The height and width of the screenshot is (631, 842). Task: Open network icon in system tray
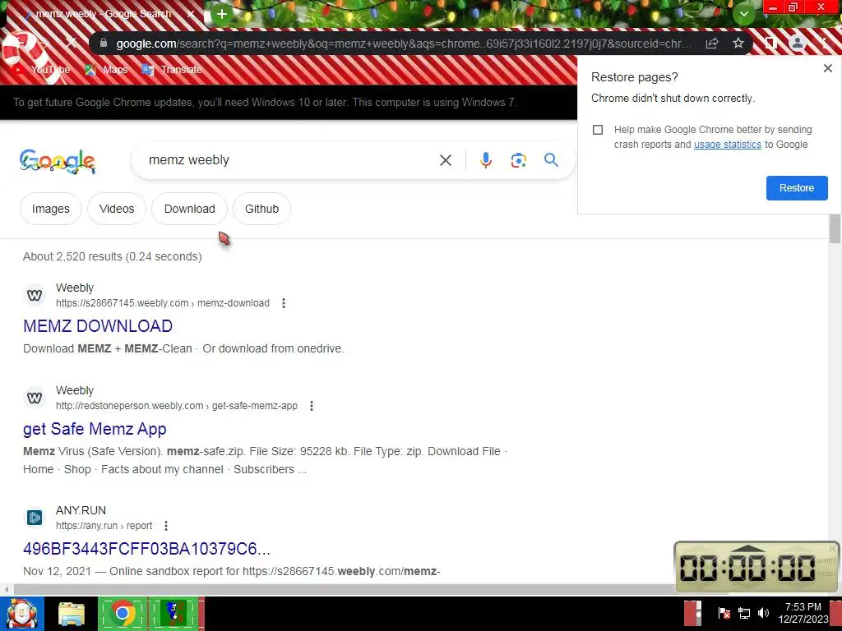point(743,613)
